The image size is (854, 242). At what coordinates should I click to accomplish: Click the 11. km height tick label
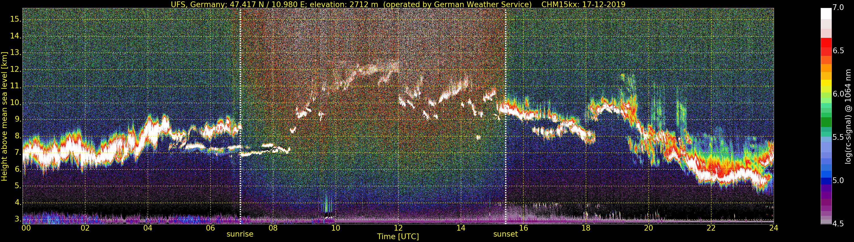point(16,86)
